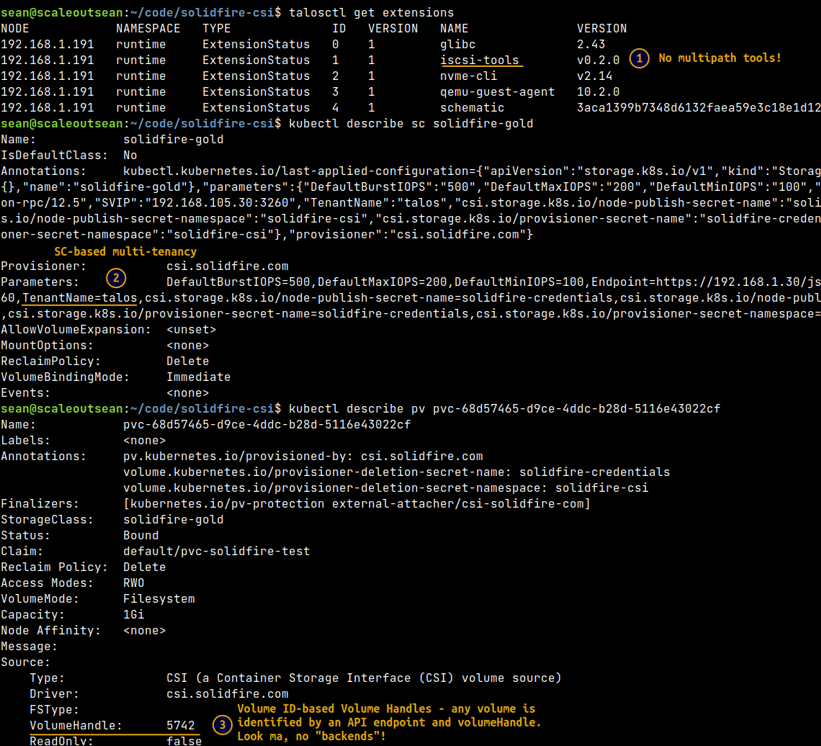
Task: Click VolumeBindingMode value 'Immediate'
Action: coord(199,377)
